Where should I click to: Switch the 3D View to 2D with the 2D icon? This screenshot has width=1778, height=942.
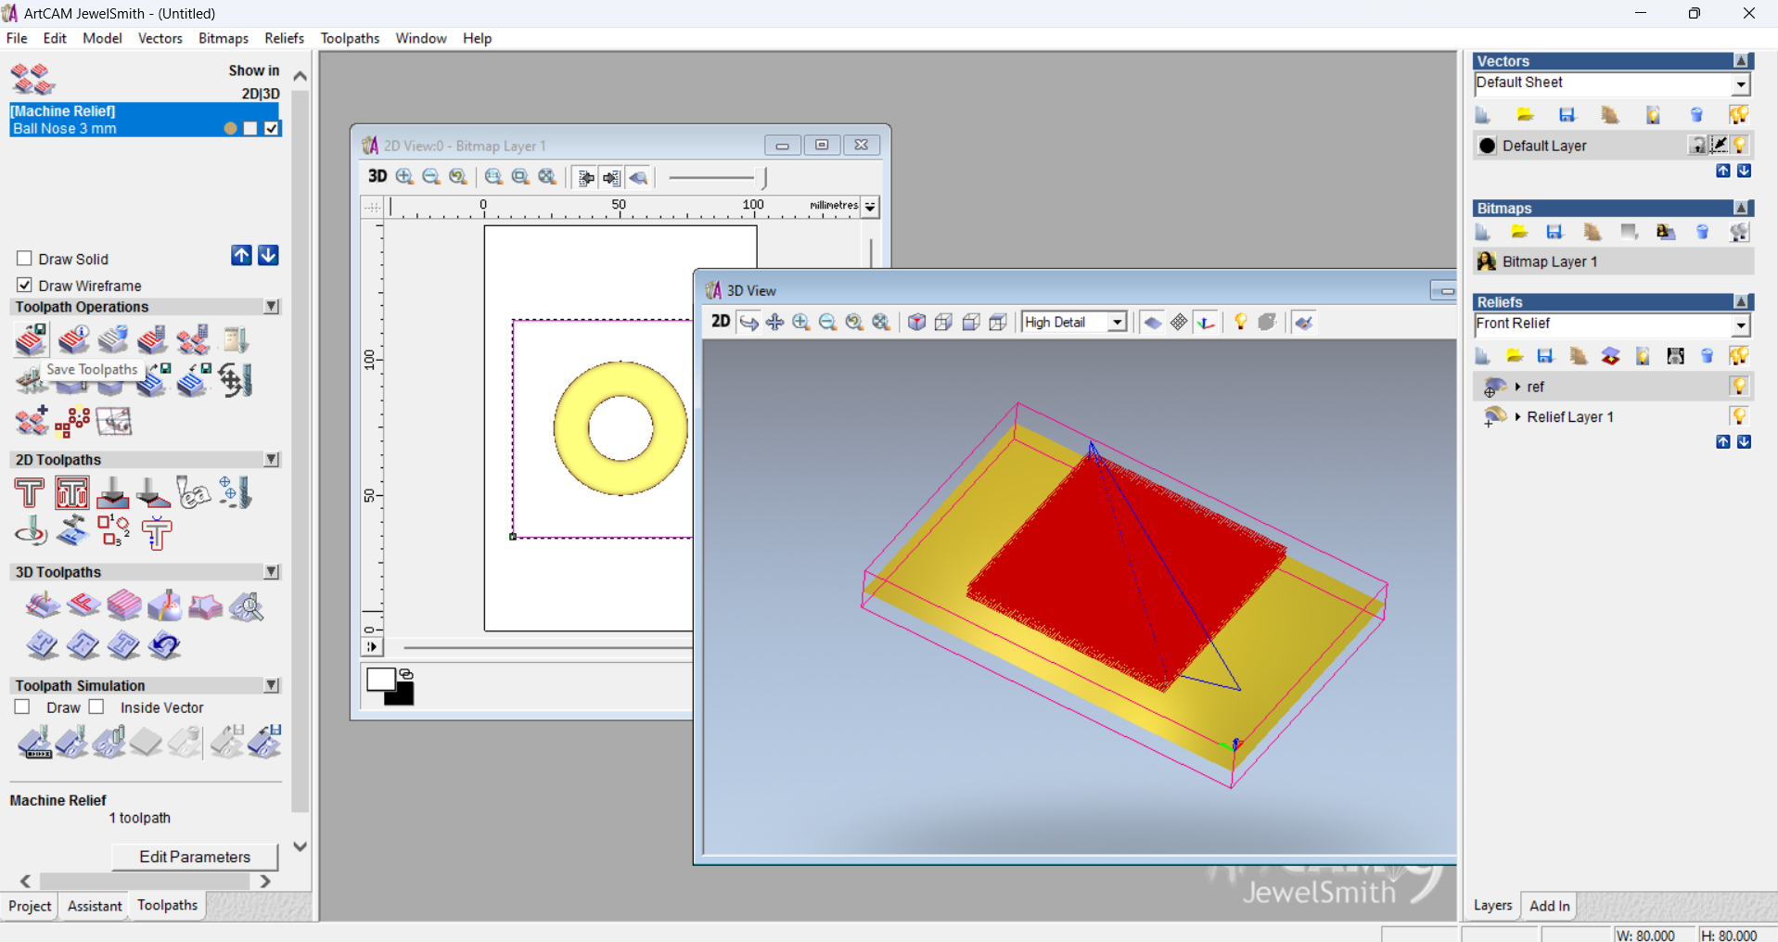(x=720, y=322)
